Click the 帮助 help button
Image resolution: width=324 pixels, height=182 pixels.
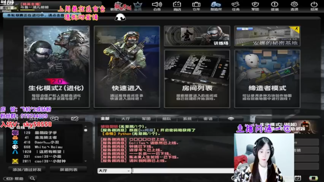[13, 178]
